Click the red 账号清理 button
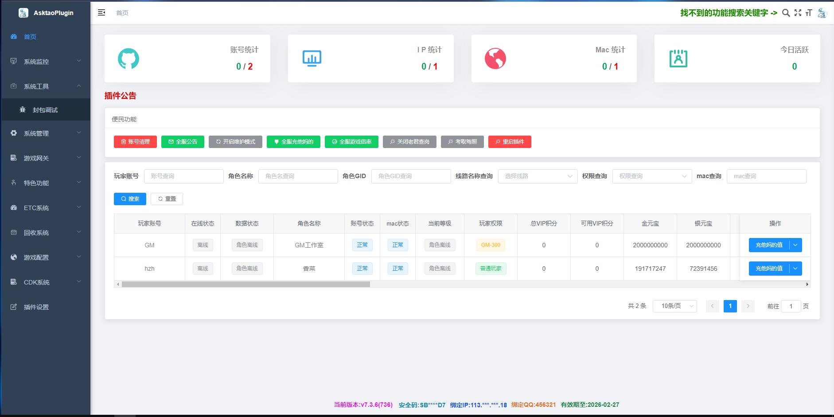This screenshot has height=417, width=834. coord(135,142)
